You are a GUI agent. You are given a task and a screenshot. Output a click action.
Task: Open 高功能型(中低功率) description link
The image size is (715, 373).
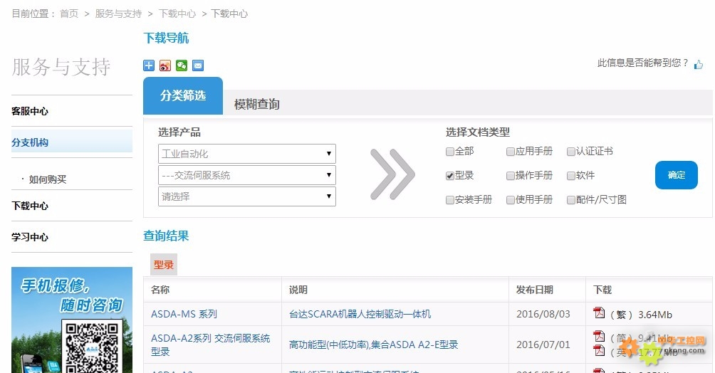click(373, 345)
